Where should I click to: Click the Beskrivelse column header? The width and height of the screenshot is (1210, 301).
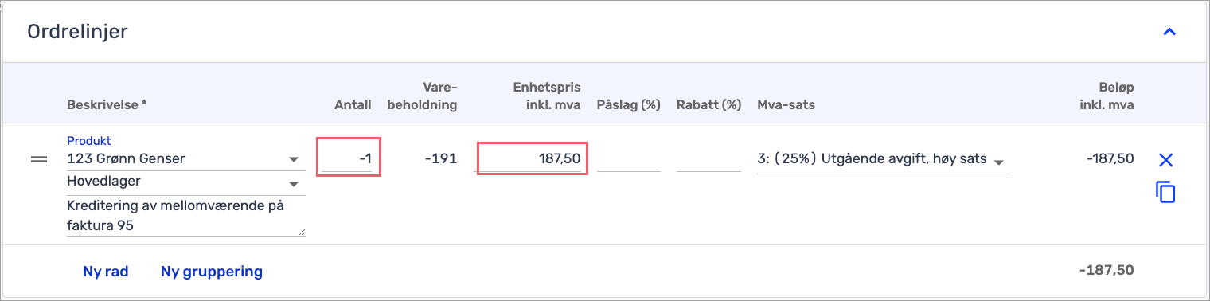[x=107, y=104]
